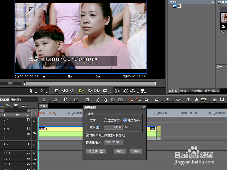Click the set default transition icon

(x=178, y=100)
